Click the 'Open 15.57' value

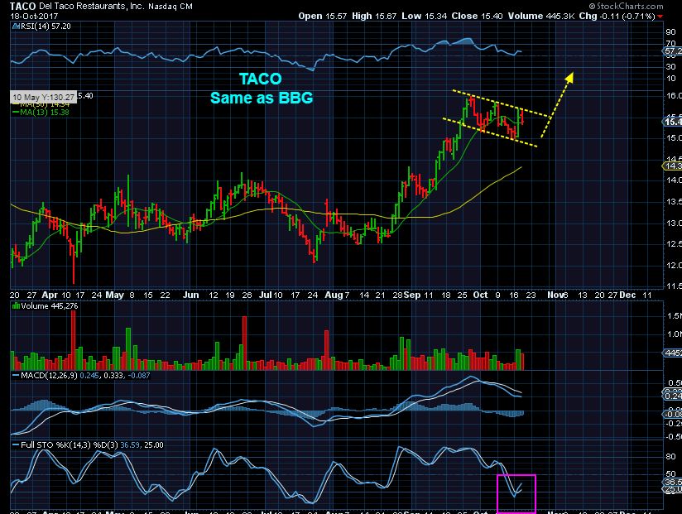[323, 16]
